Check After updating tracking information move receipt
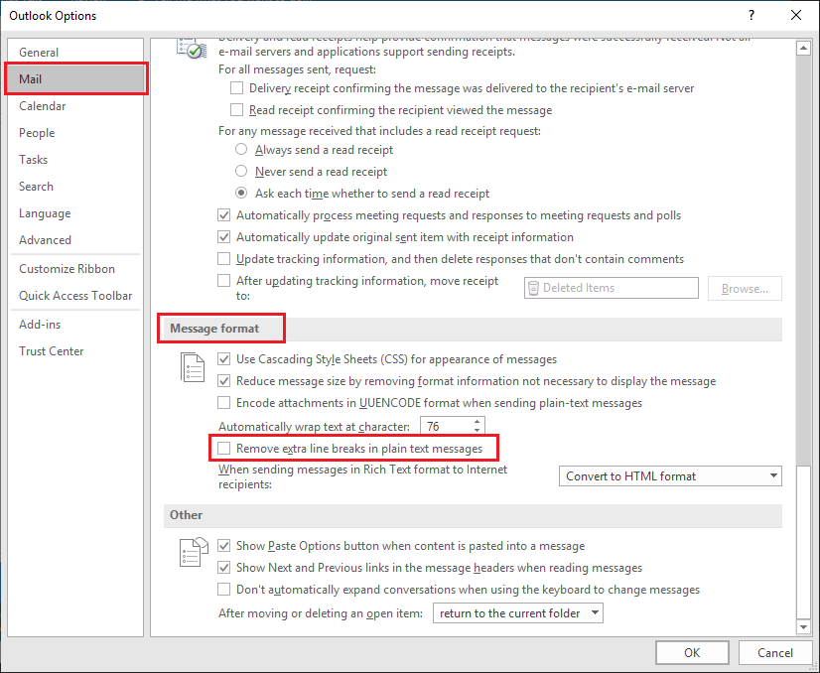The image size is (820, 673). (223, 281)
